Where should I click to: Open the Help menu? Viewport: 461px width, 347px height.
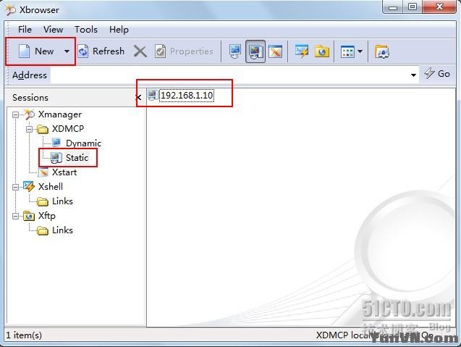point(119,30)
